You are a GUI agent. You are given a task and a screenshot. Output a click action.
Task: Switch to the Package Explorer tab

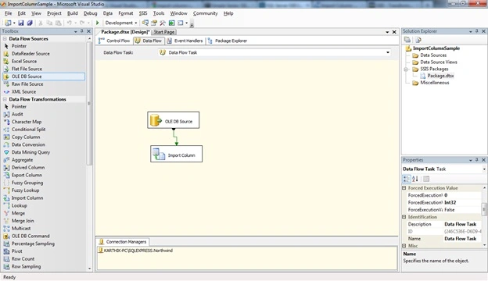coord(228,41)
